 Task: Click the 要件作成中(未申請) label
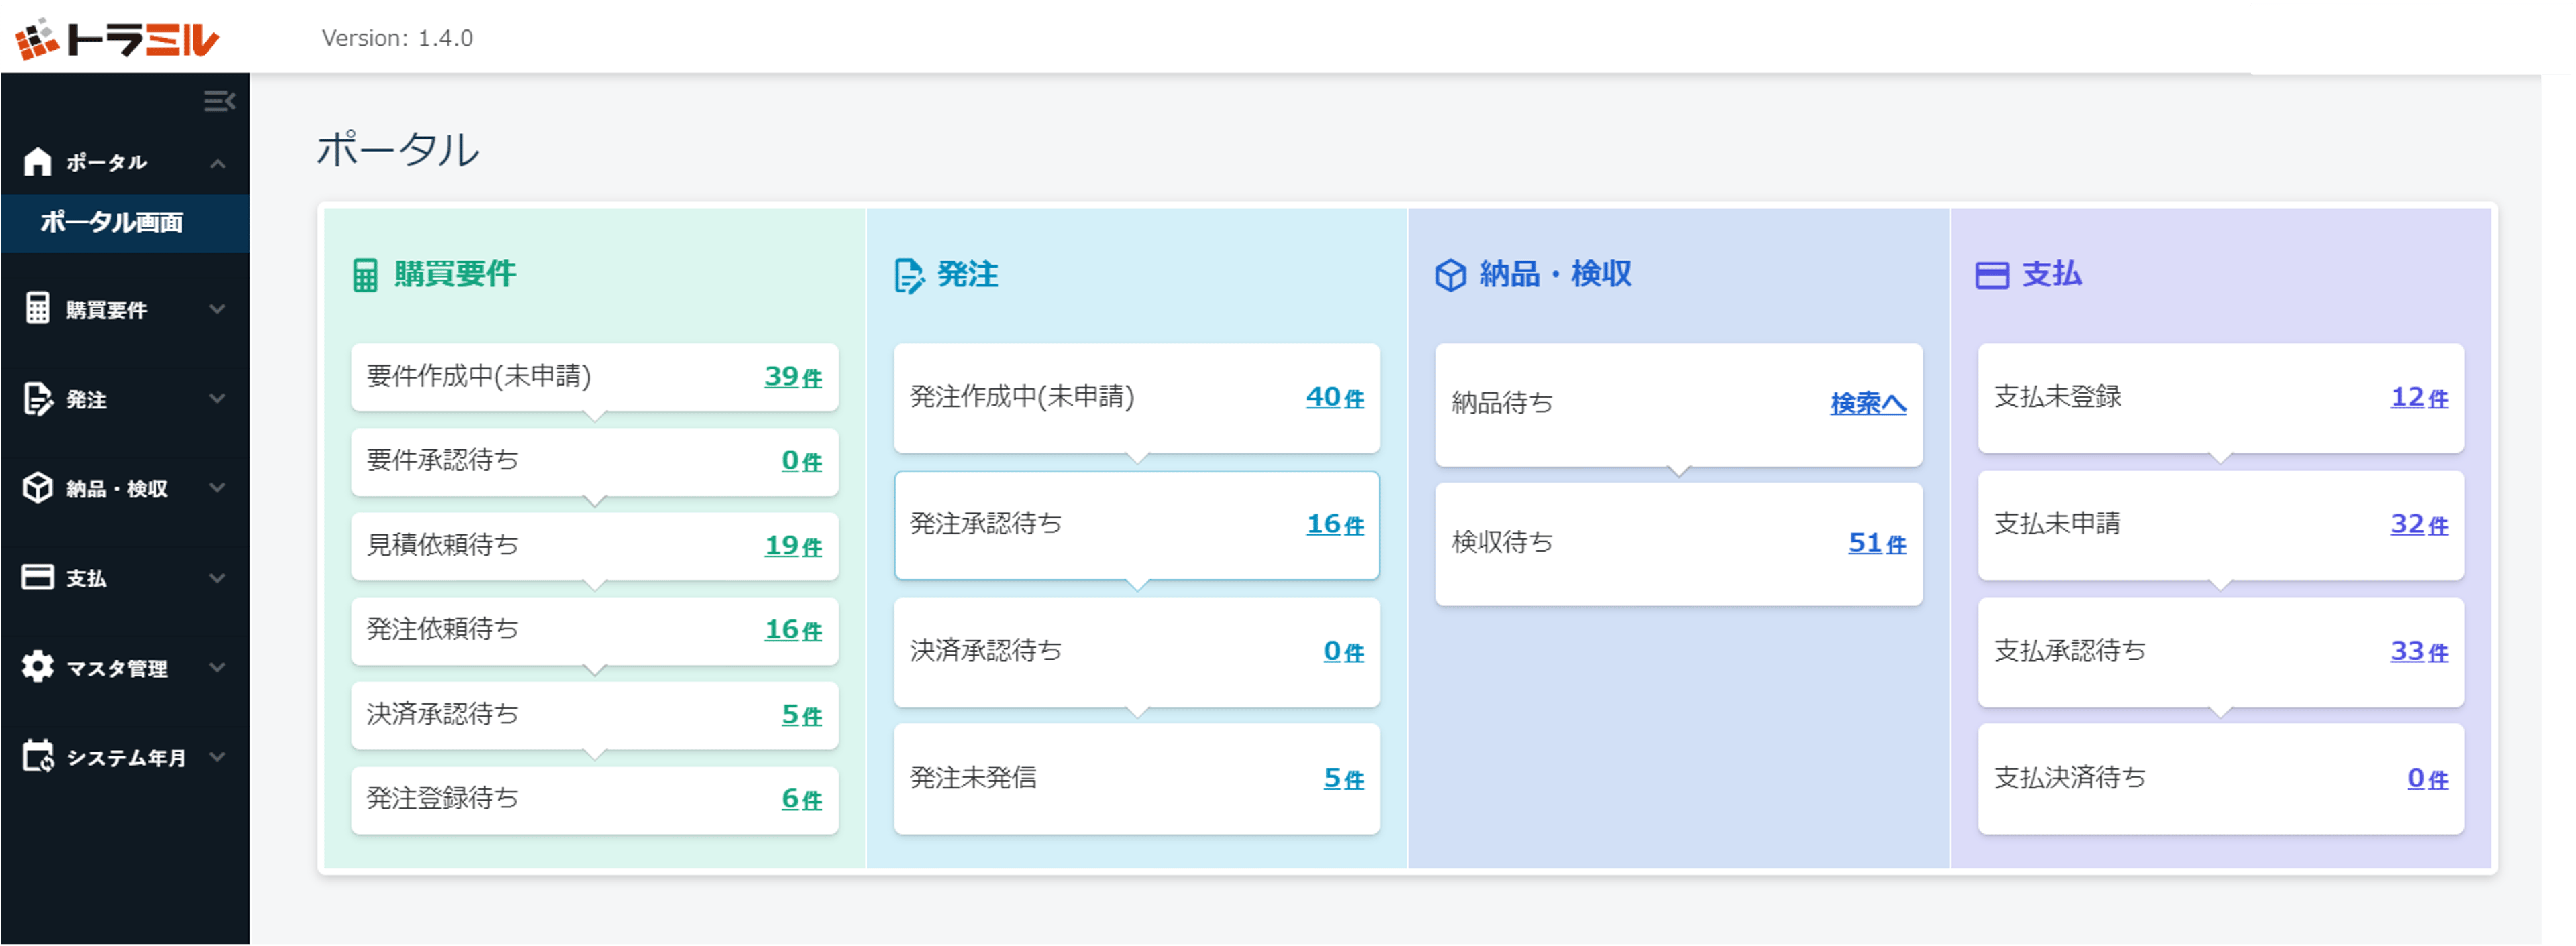pyautogui.click(x=479, y=377)
